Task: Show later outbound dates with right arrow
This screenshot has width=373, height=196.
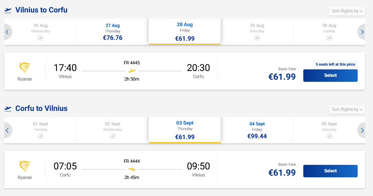Action: pos(362,32)
